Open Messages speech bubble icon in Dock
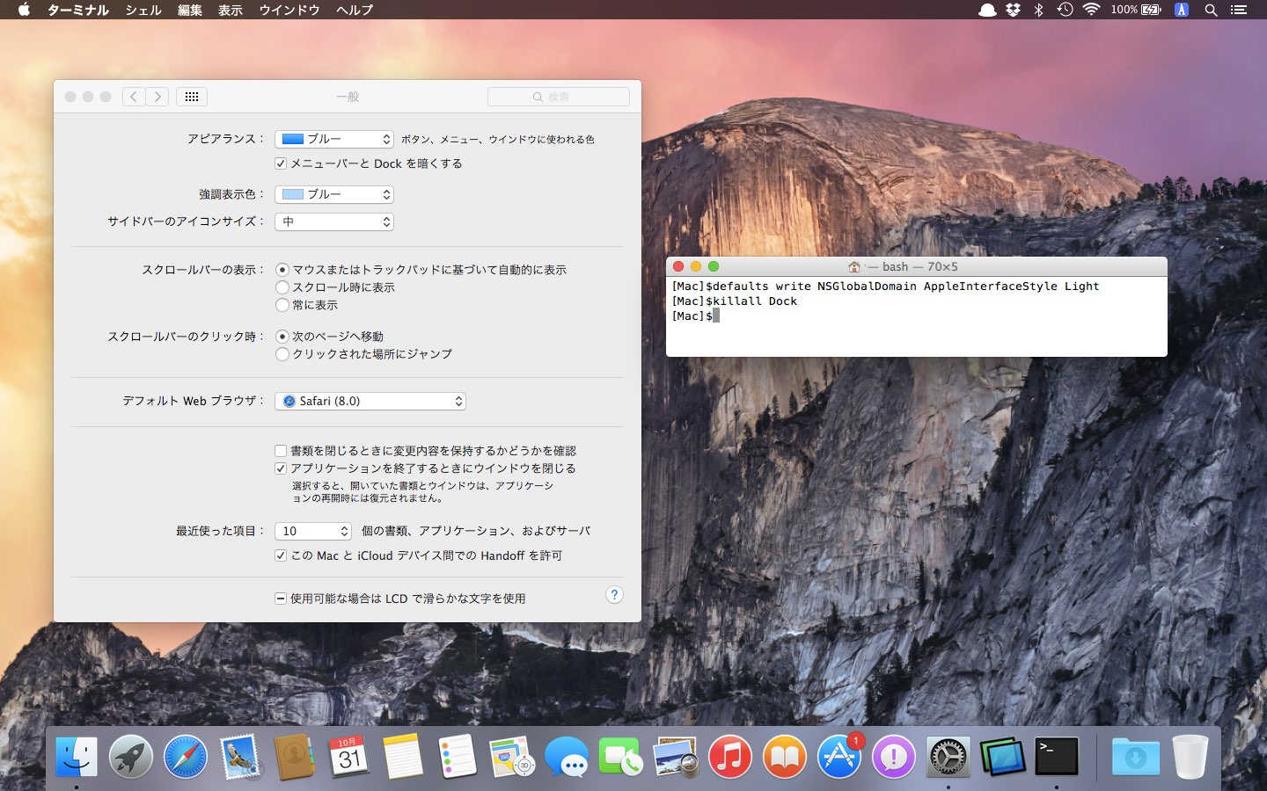The width and height of the screenshot is (1267, 791). point(567,757)
